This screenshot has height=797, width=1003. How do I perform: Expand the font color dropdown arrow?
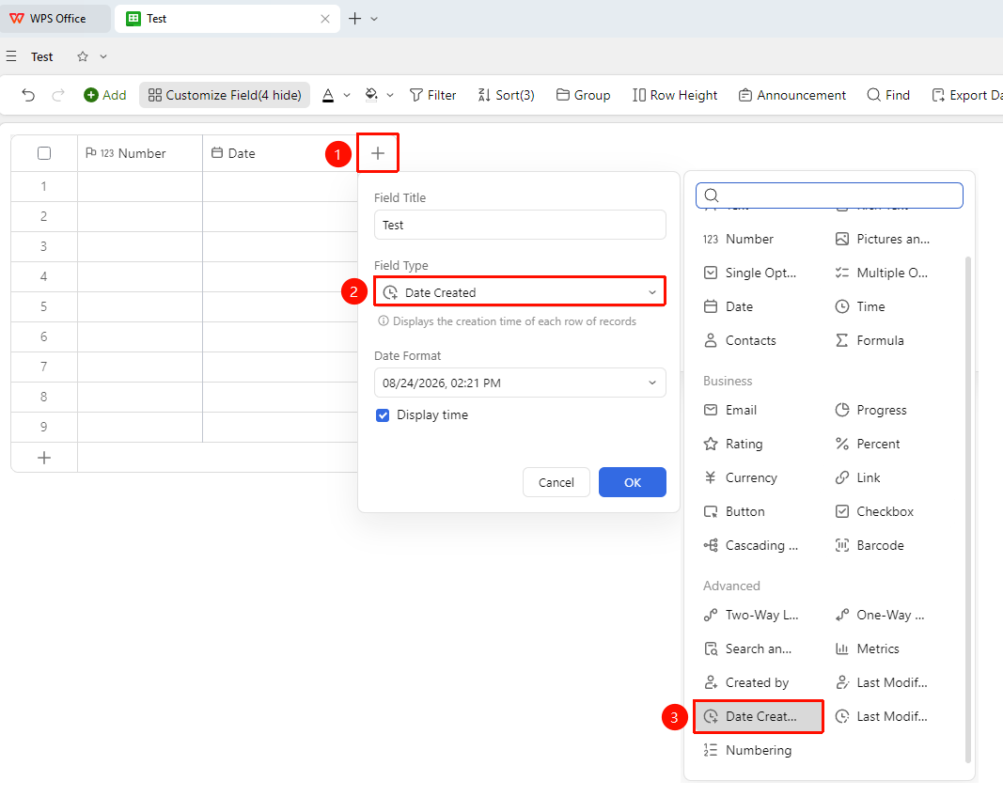[x=347, y=95]
